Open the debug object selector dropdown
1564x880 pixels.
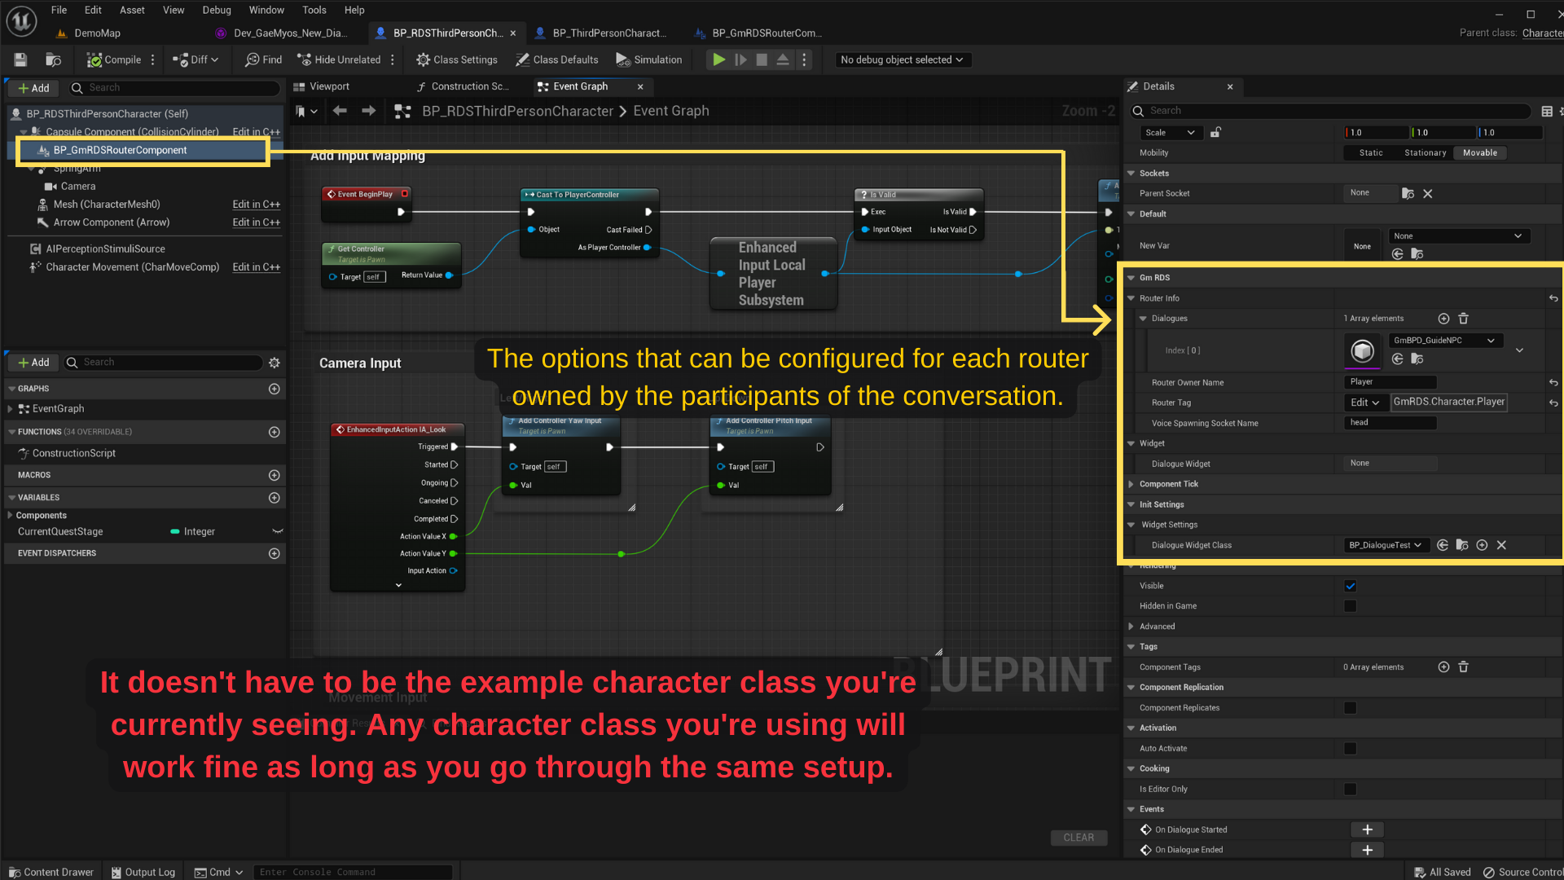[902, 59]
